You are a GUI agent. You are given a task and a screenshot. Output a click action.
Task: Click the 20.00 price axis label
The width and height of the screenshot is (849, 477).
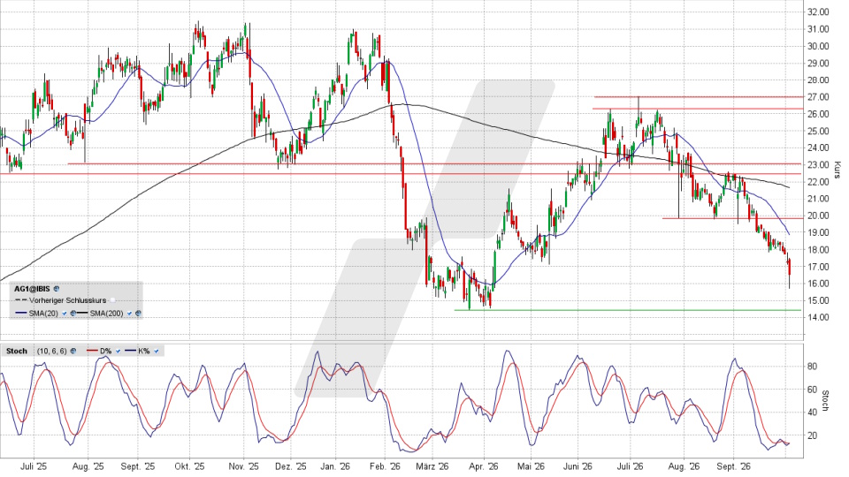[817, 216]
